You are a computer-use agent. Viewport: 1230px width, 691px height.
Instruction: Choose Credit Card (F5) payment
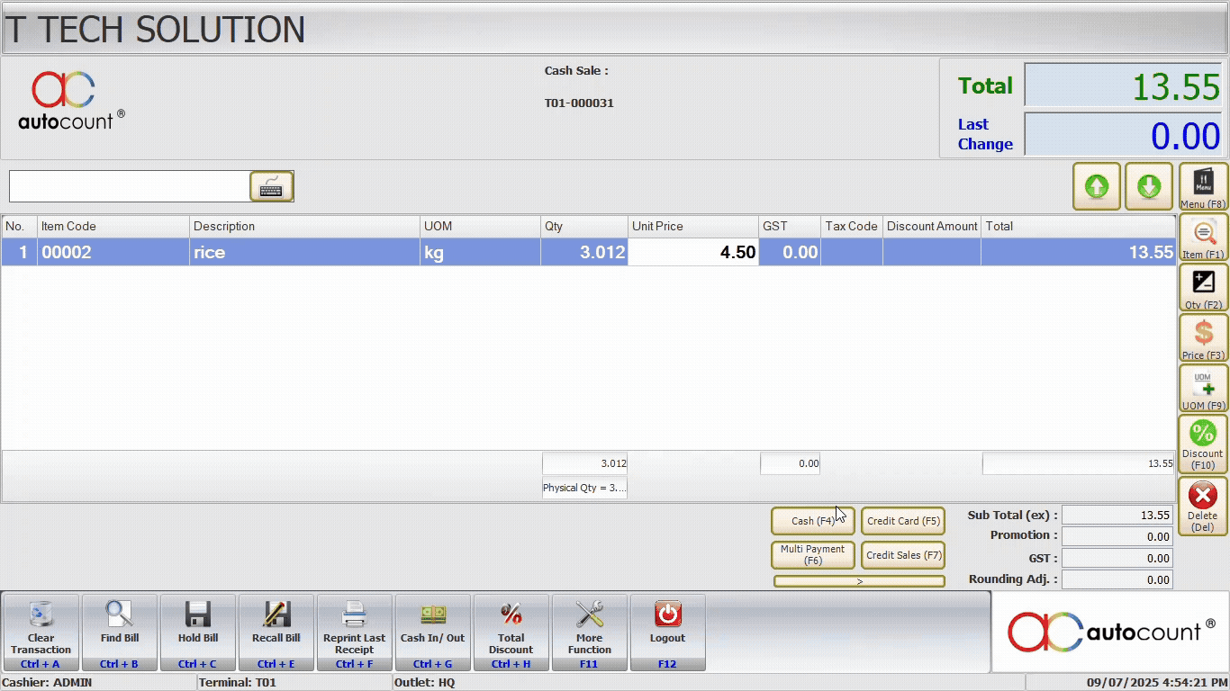pyautogui.click(x=903, y=521)
